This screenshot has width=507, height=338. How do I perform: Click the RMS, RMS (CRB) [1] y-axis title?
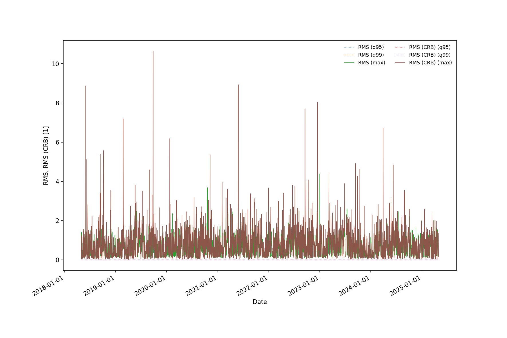pos(46,155)
